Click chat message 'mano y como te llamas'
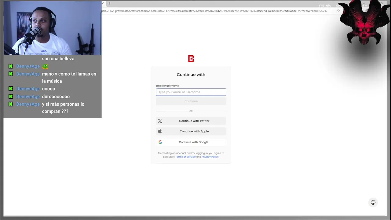 69,78
